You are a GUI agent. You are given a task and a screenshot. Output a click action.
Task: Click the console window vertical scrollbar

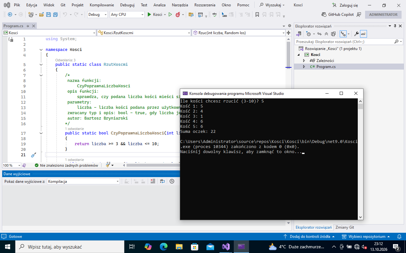click(x=360, y=159)
